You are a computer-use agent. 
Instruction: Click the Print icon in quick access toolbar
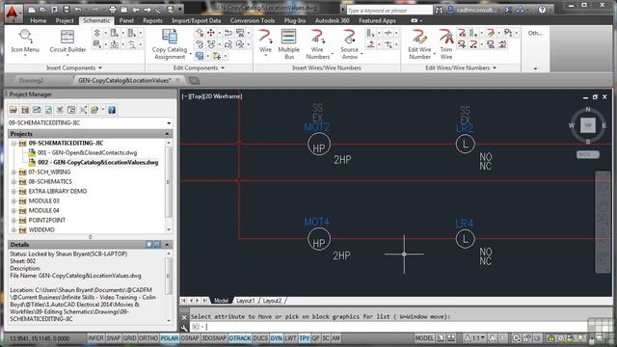tap(113, 10)
